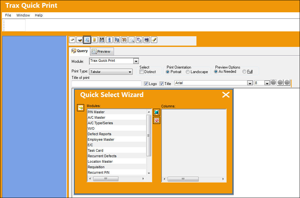Click Modules list scroll up arrow
300x198 pixels.
pyautogui.click(x=149, y=112)
